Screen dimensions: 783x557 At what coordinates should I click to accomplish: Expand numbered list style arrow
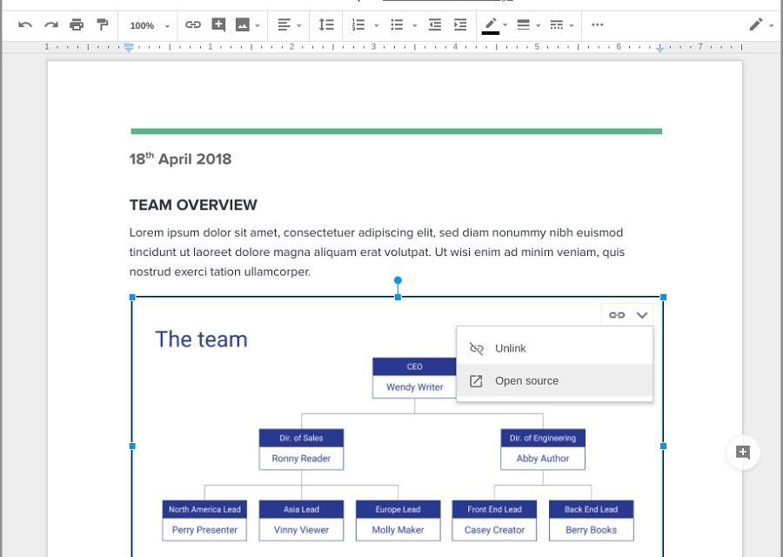coord(376,25)
